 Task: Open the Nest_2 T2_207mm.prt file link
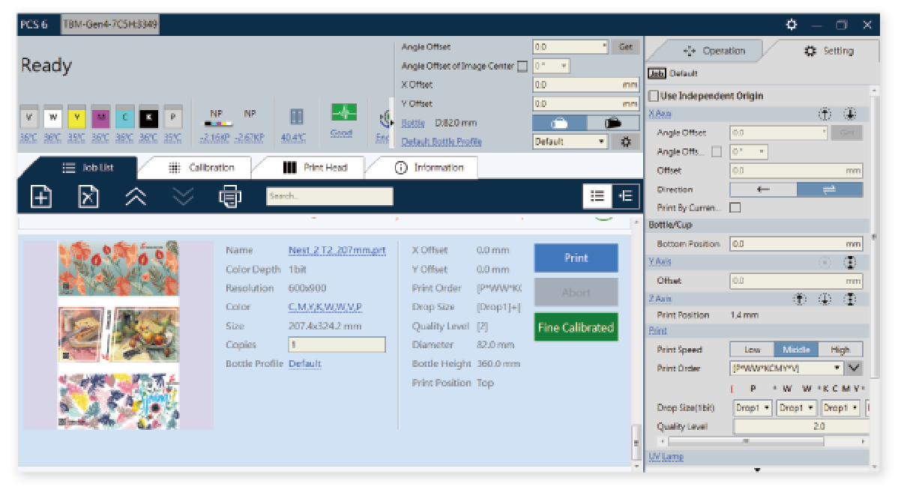point(337,250)
